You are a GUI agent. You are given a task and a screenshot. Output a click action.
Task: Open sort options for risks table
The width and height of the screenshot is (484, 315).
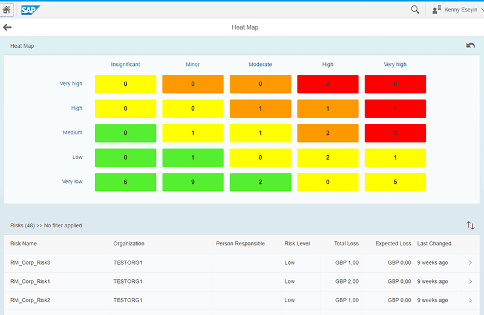pyautogui.click(x=471, y=226)
